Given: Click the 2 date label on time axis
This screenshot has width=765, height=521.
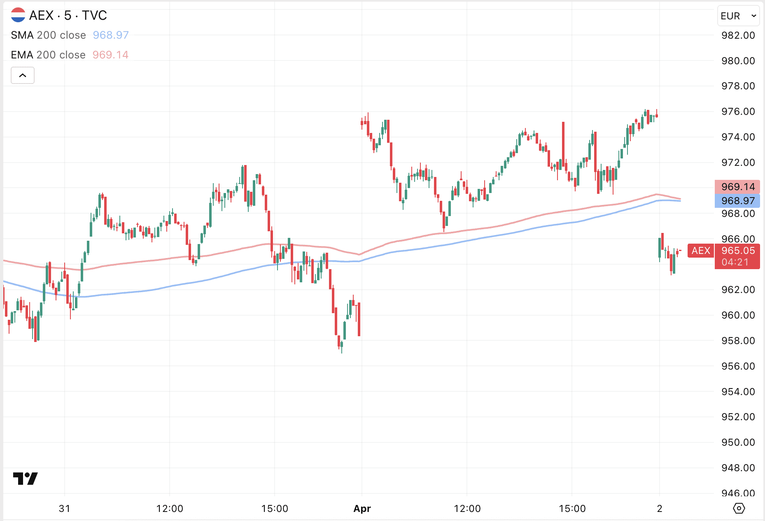Looking at the screenshot, I should pyautogui.click(x=660, y=509).
